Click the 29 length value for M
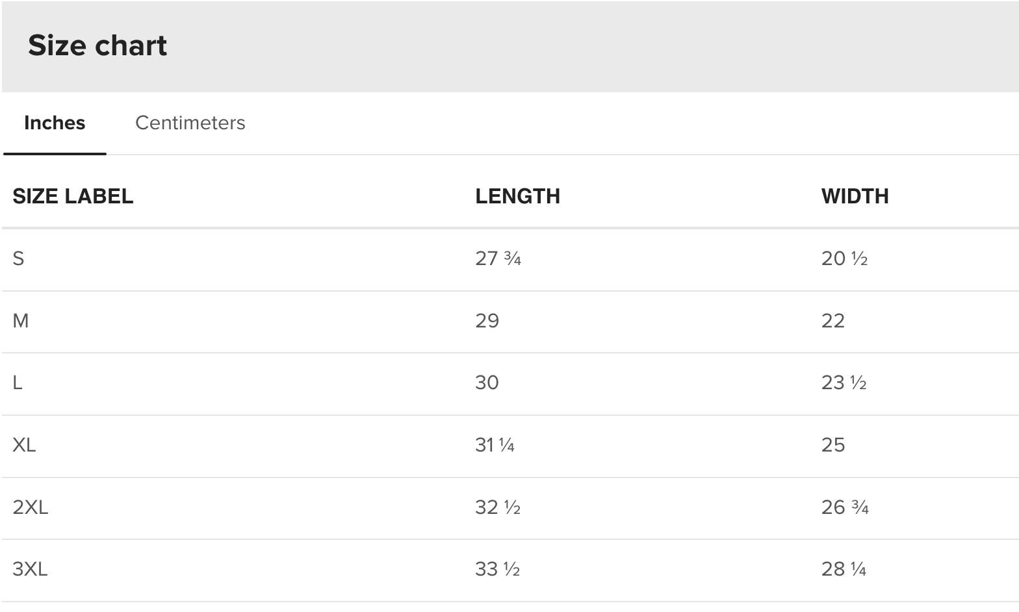This screenshot has width=1019, height=612. click(487, 321)
